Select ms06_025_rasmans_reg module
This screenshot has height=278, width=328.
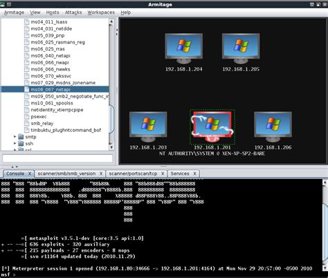click(x=58, y=42)
